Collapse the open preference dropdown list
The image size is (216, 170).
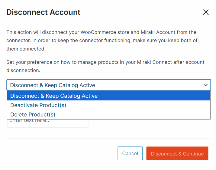click(x=205, y=85)
